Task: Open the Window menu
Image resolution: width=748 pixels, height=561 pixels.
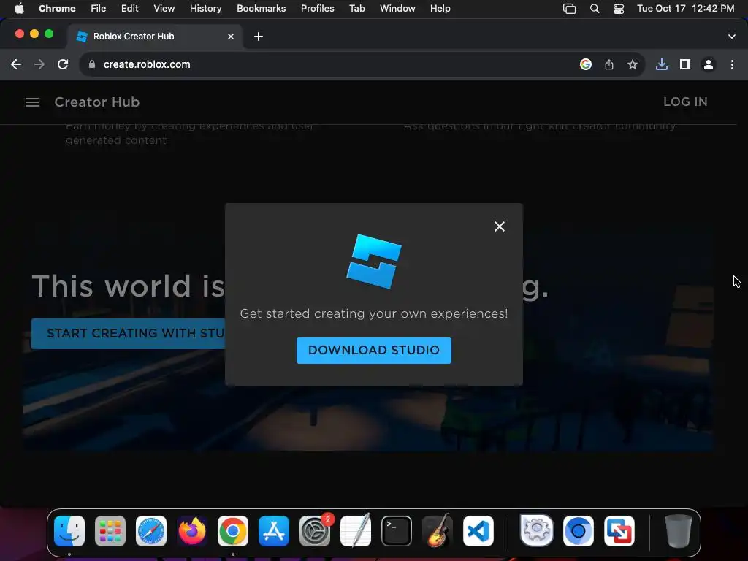Action: (397, 9)
